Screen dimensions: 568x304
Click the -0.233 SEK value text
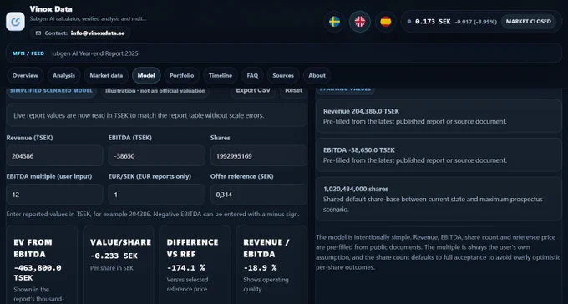(x=114, y=256)
